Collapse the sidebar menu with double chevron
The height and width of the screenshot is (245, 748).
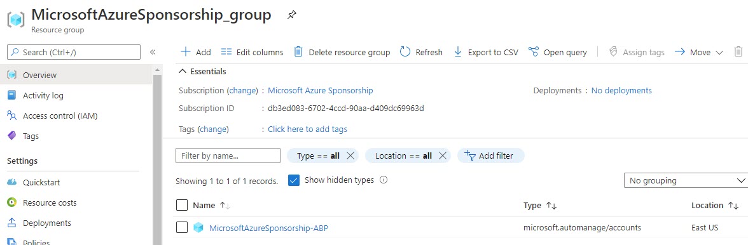[x=153, y=52]
